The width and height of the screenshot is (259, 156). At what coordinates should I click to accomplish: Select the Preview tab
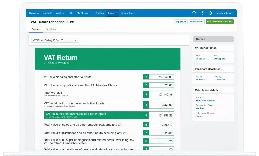pos(35,29)
